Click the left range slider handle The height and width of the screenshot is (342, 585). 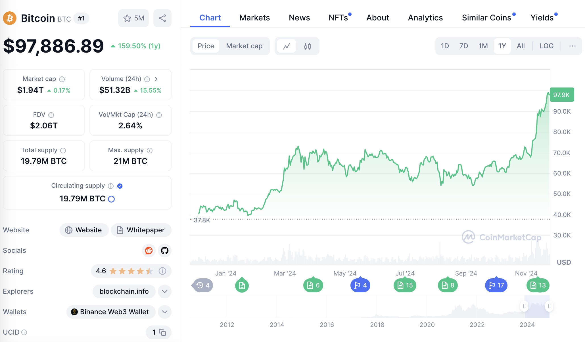[x=524, y=306]
